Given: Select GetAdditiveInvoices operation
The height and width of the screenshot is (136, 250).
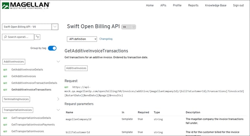Looking at the screenshot, I should [x=24, y=76].
